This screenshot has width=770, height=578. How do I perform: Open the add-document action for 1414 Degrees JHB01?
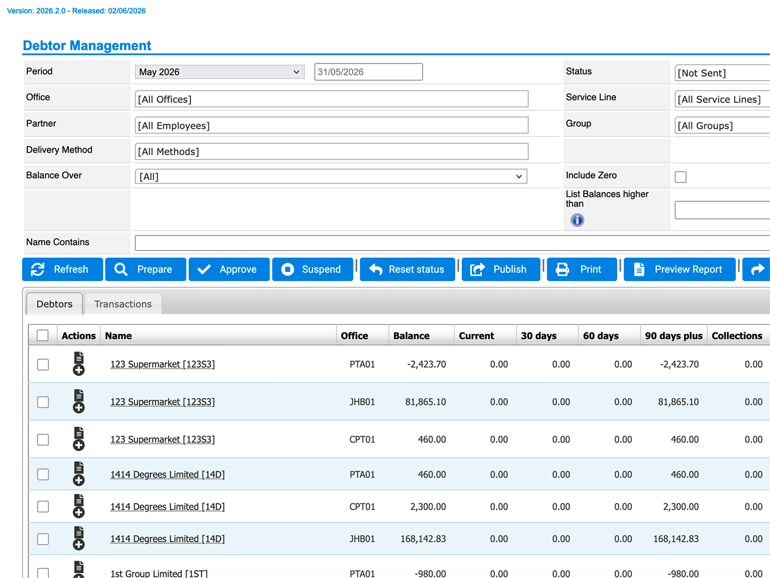(x=79, y=538)
